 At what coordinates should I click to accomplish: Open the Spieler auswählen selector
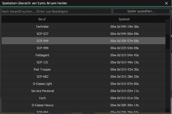click(141, 11)
